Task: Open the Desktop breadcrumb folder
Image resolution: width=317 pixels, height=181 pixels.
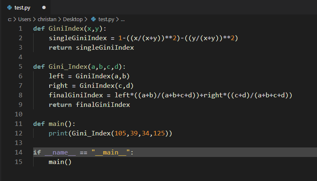Action: point(73,19)
